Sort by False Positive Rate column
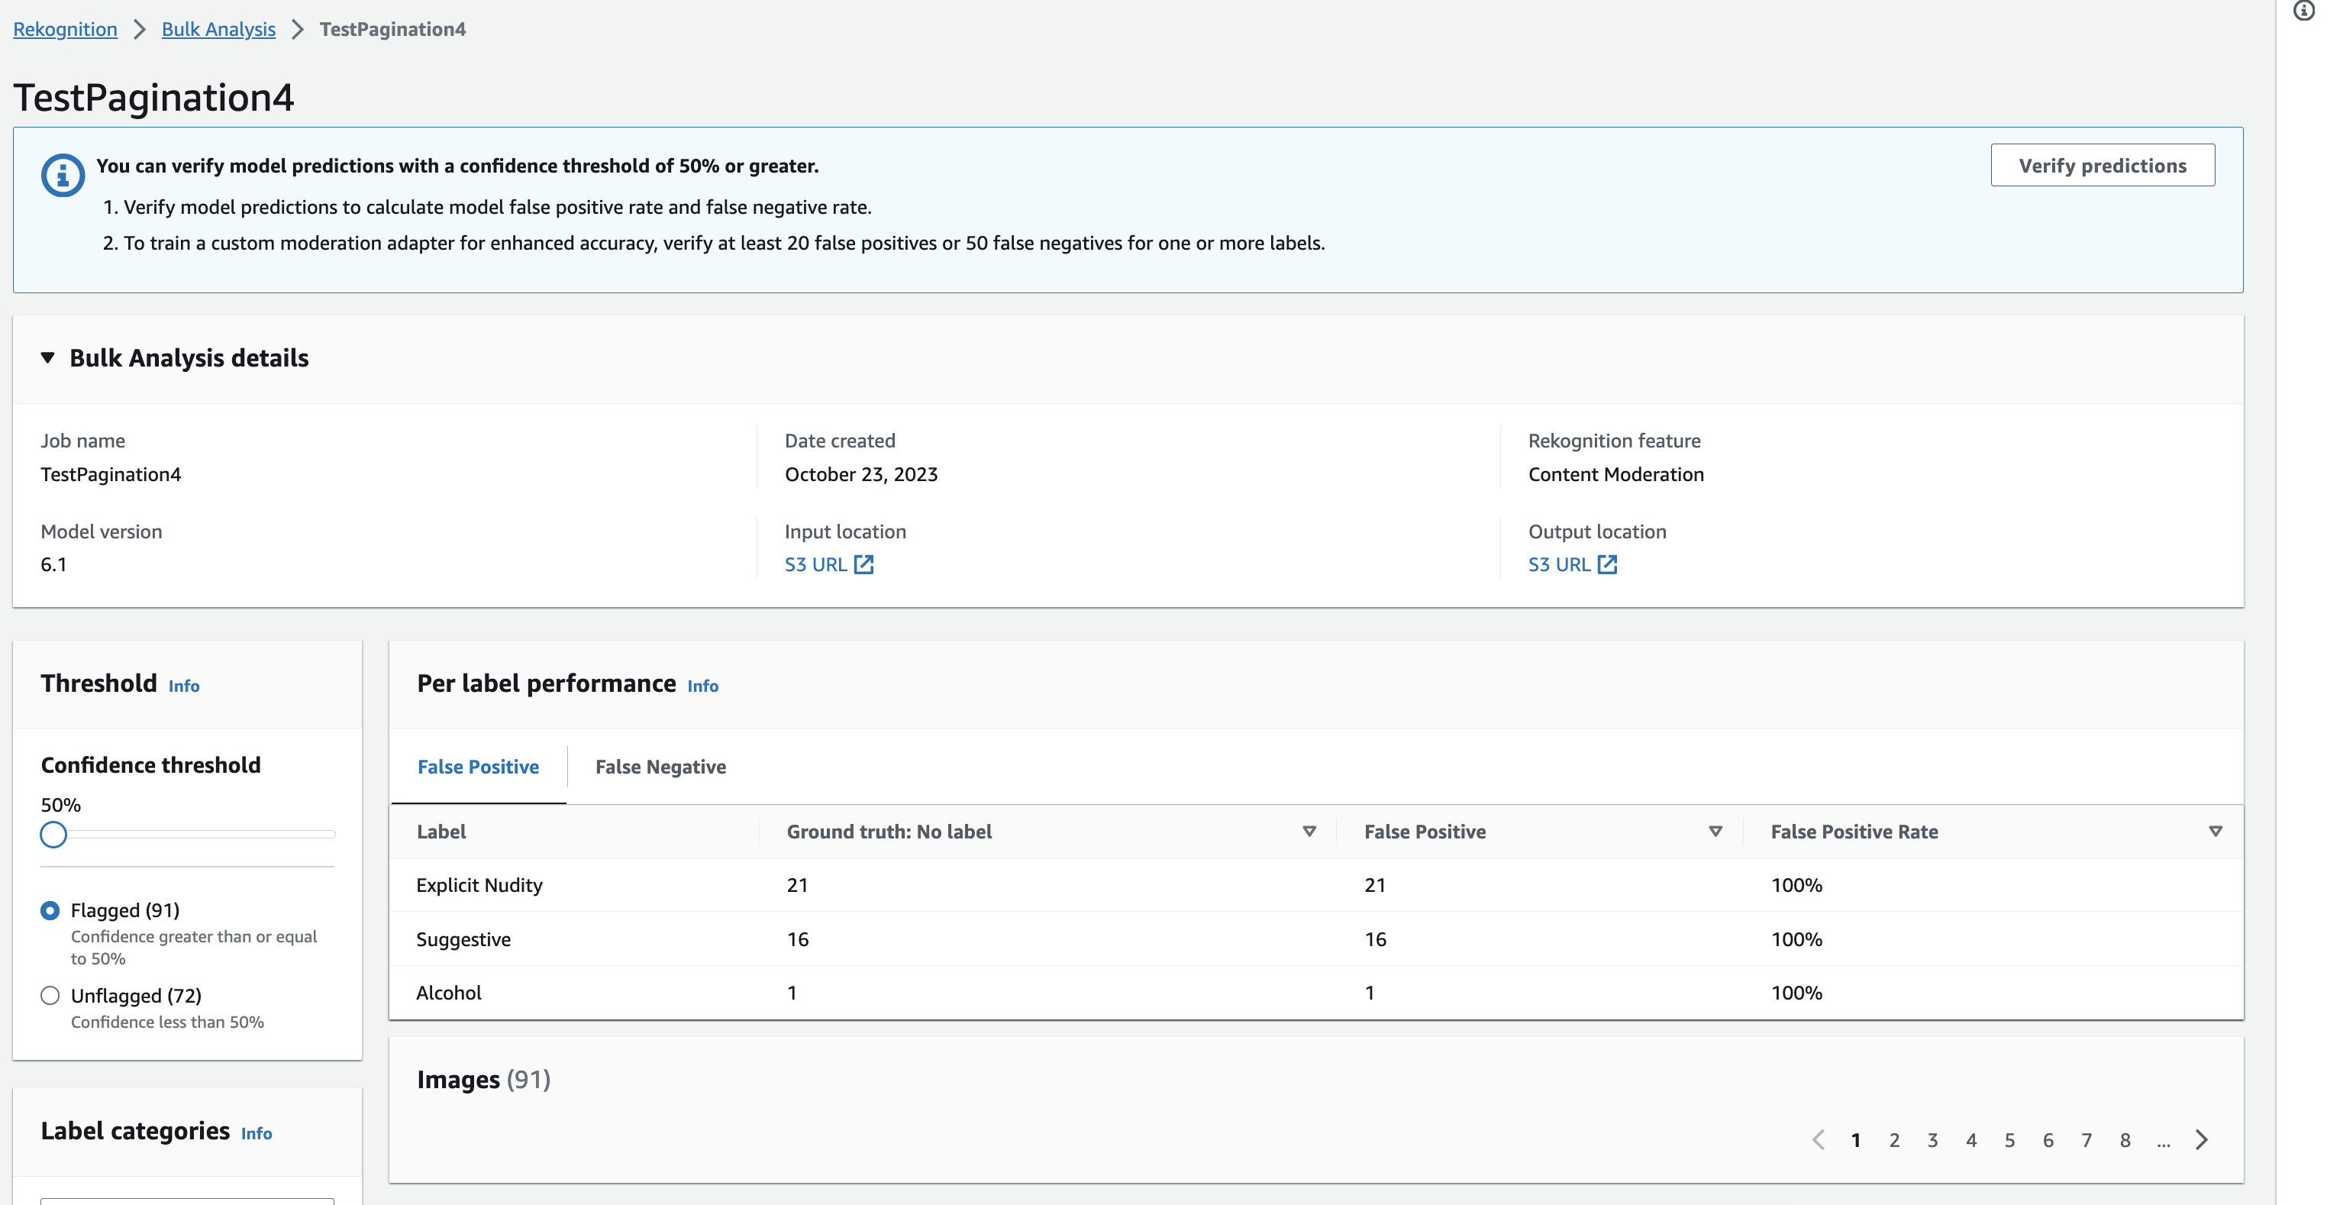Viewport: 2327px width, 1205px height. tap(2215, 831)
